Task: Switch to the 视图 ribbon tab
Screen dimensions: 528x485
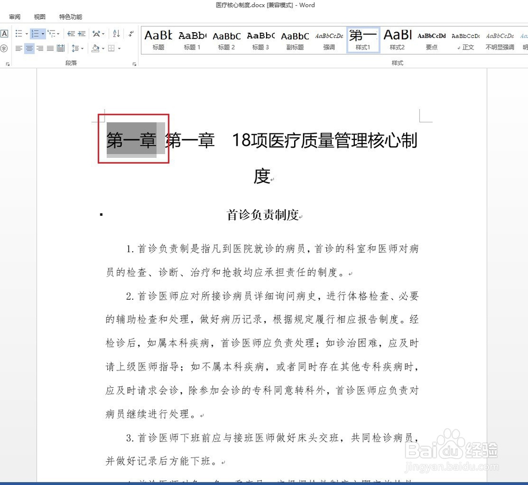Action: click(x=40, y=17)
